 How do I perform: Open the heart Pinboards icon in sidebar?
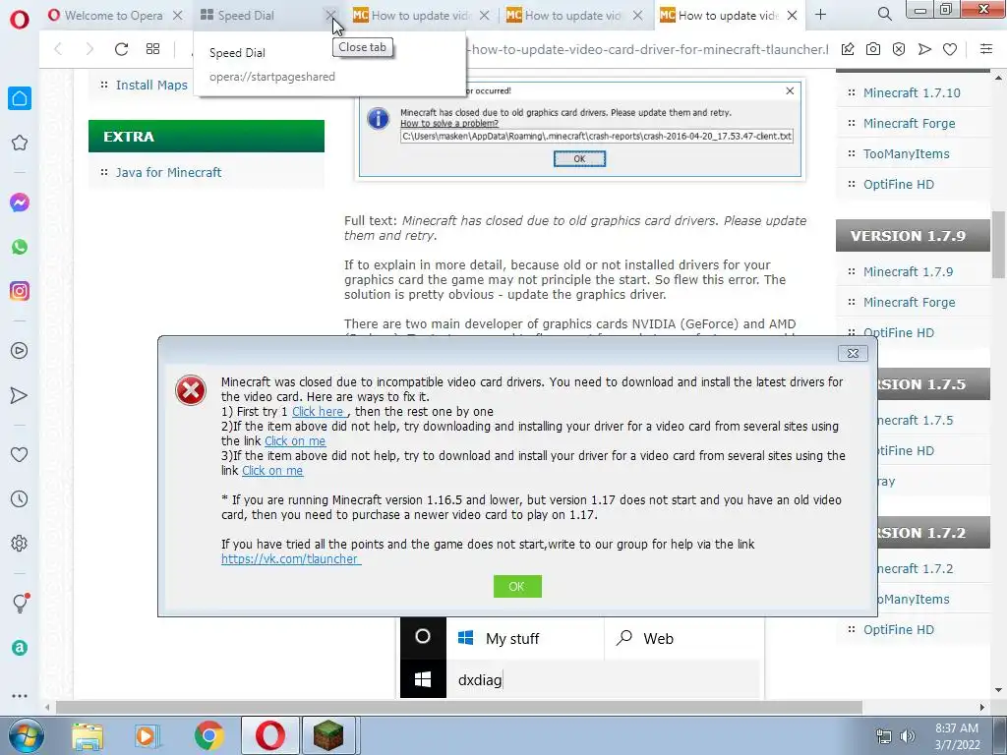(20, 454)
